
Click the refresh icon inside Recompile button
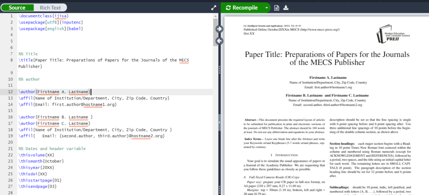point(228,8)
